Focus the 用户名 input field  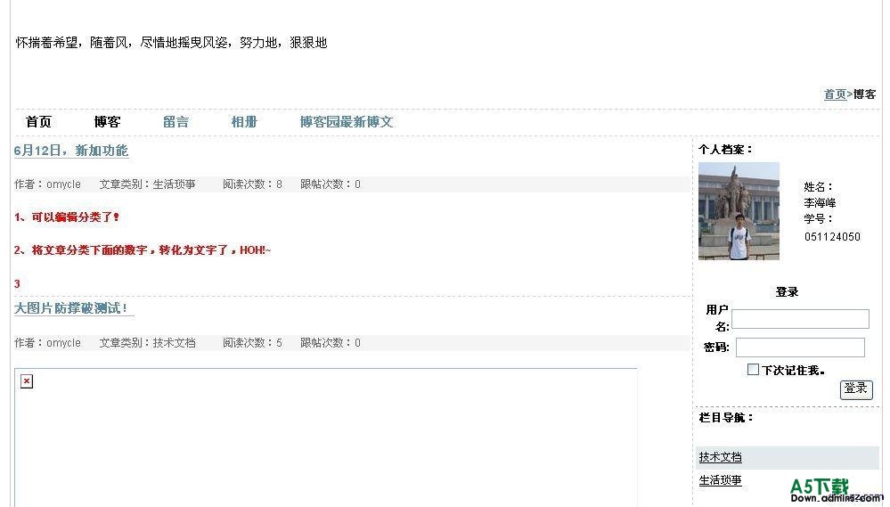tap(800, 318)
